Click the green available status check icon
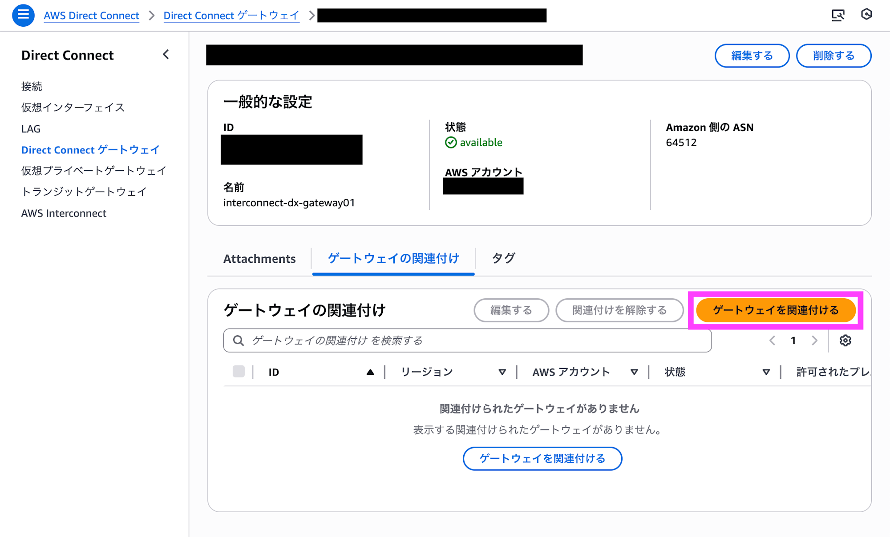This screenshot has height=537, width=890. (x=450, y=143)
